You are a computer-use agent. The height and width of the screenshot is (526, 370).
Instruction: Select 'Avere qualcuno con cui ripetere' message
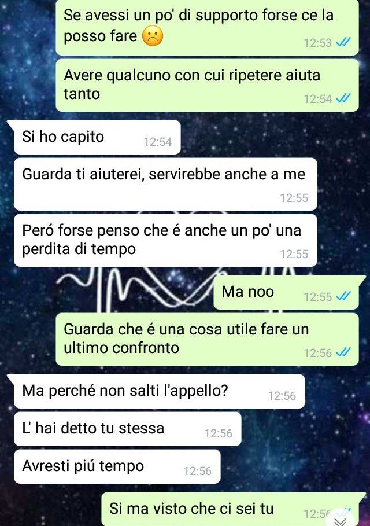(207, 85)
